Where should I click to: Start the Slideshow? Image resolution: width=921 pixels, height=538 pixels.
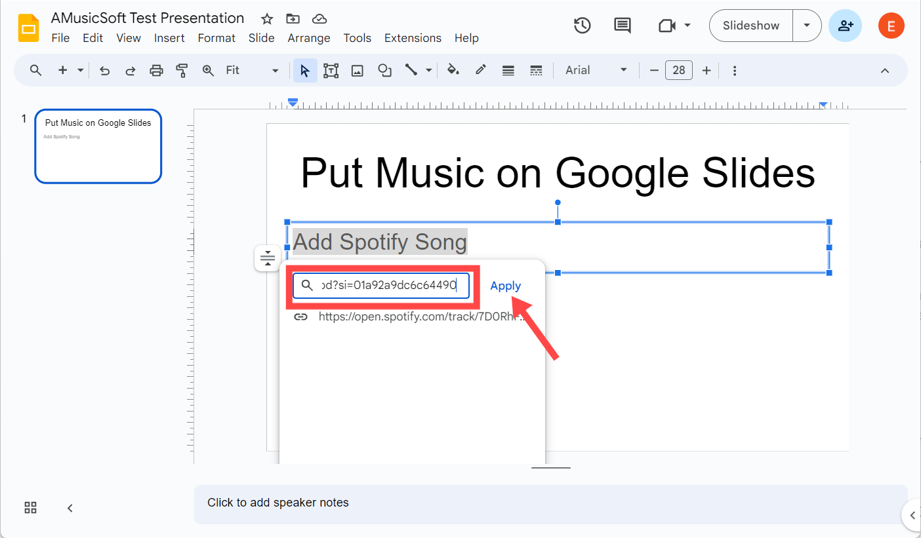751,26
